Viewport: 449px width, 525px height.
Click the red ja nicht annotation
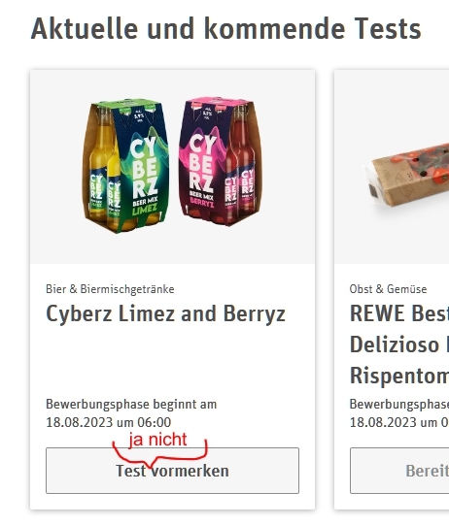(157, 440)
